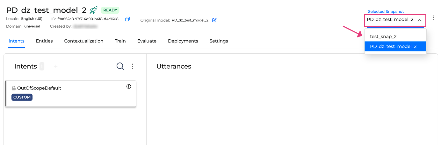Switch to the Deployments tab

pos(183,41)
